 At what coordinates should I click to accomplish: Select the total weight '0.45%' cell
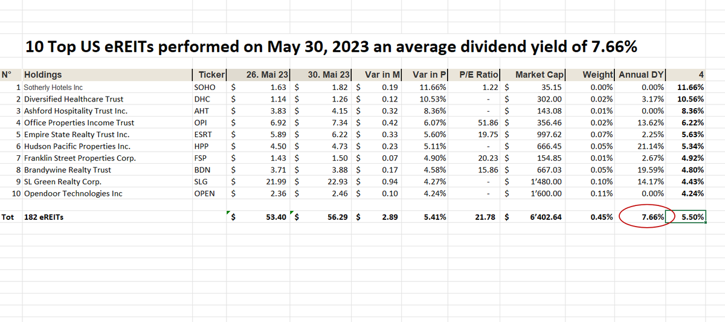[591, 217]
